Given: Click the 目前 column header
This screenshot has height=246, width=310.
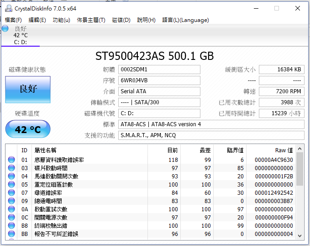Looking at the screenshot, I should pos(164,150).
